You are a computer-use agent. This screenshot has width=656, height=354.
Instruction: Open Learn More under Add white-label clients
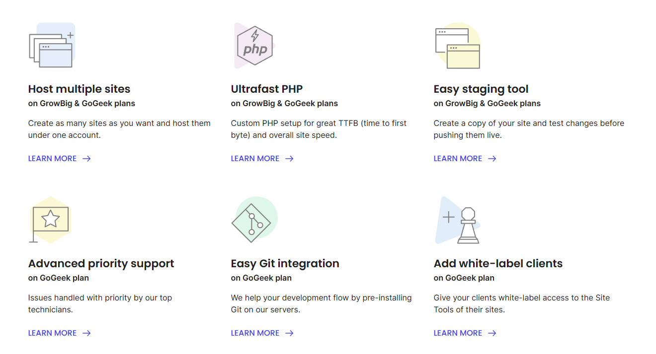coord(458,333)
